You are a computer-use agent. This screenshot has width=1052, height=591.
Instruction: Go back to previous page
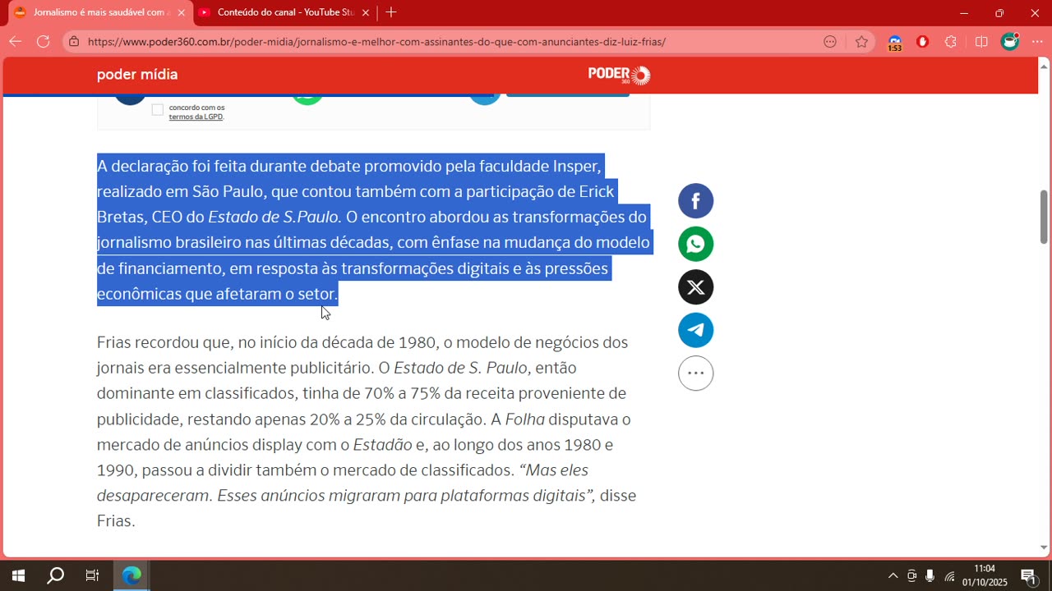coord(16,42)
